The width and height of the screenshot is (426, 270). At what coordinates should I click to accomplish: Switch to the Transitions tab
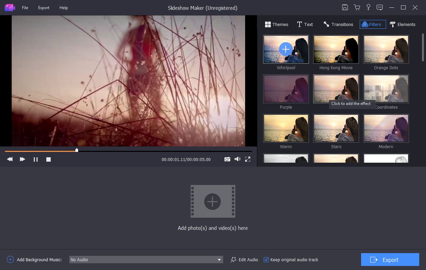point(338,24)
